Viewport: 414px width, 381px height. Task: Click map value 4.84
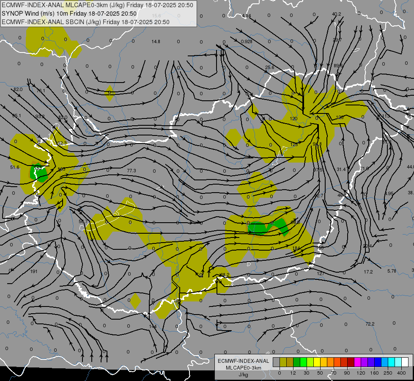point(247,16)
